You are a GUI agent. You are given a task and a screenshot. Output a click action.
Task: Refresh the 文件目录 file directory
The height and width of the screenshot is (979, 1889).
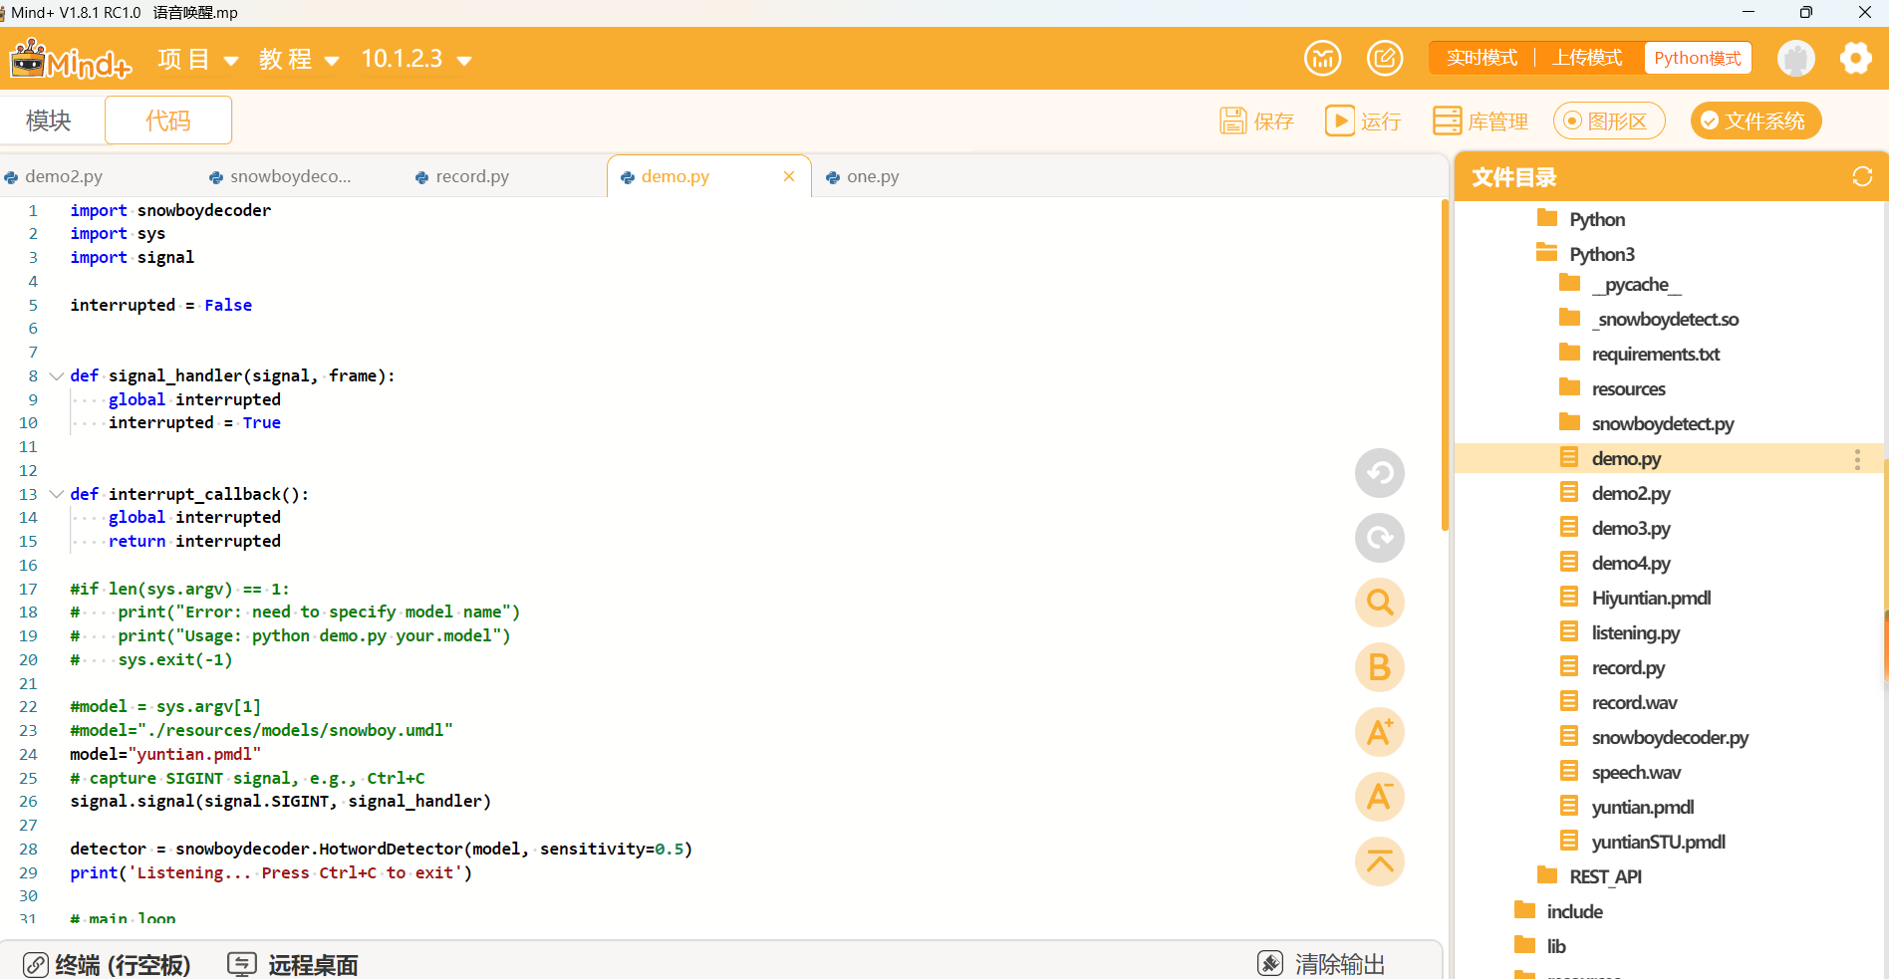(1862, 176)
